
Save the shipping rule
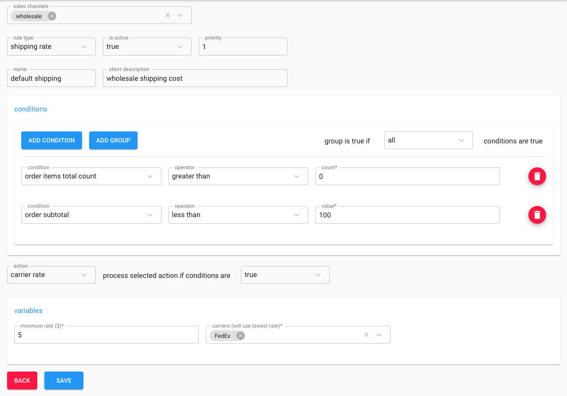coord(64,380)
